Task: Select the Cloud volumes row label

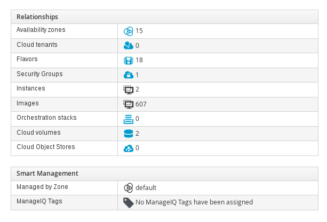Action: pos(38,133)
